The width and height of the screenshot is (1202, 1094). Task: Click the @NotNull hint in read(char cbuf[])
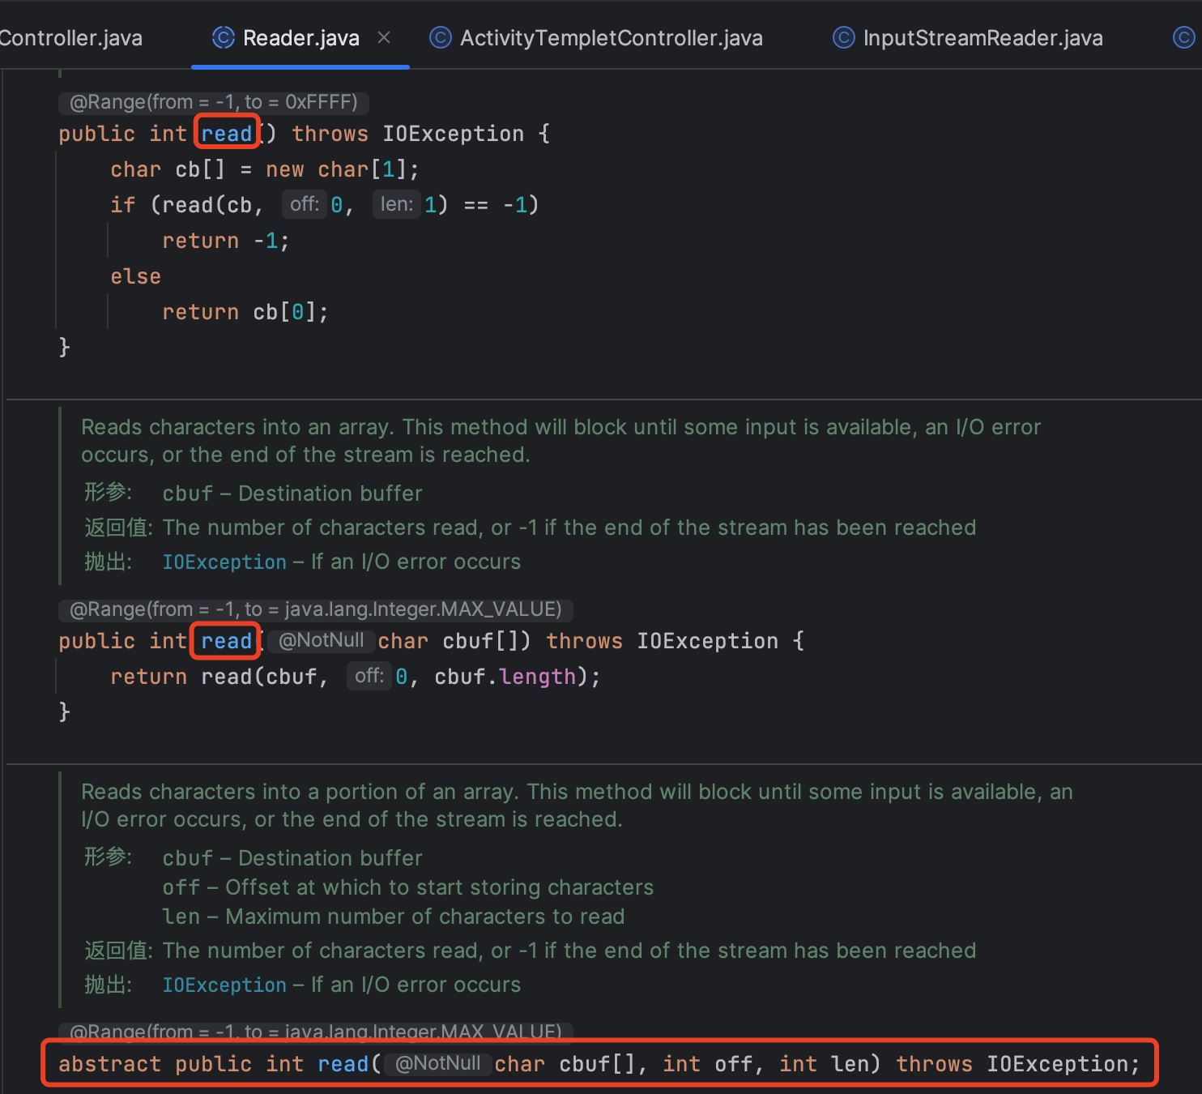(321, 641)
